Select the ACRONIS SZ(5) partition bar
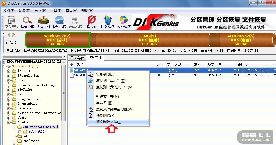This screenshot has width=276, height=145. 241,40
